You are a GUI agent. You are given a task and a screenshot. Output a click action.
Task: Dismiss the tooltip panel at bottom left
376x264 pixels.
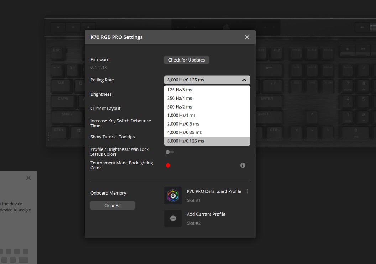point(28,178)
